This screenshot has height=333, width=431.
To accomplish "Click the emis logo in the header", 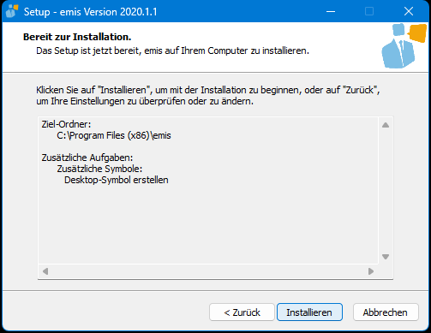I will (404, 46).
